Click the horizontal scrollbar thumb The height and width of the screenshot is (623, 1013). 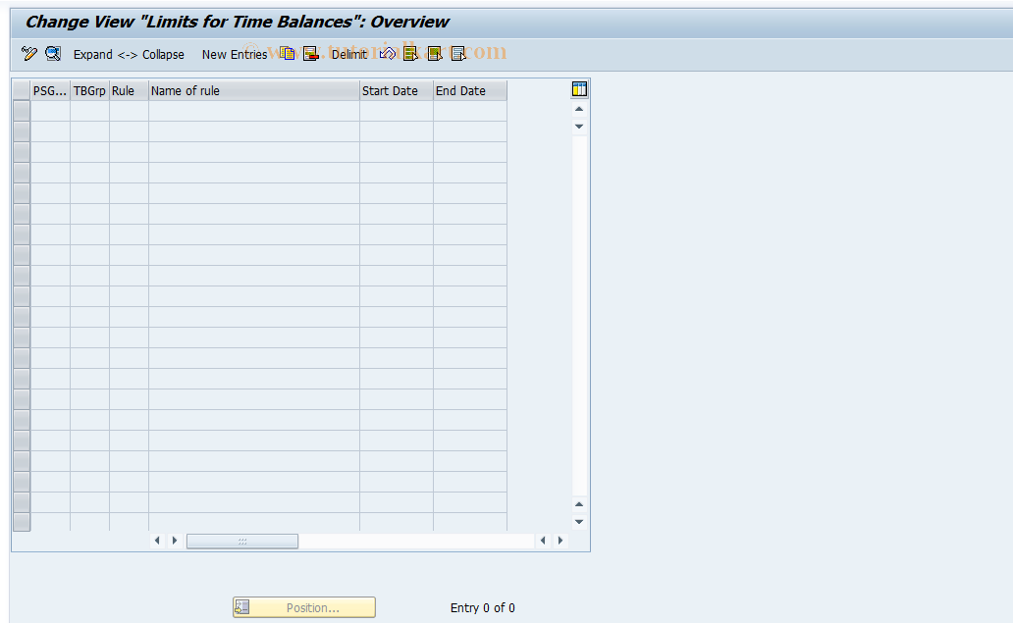point(242,541)
